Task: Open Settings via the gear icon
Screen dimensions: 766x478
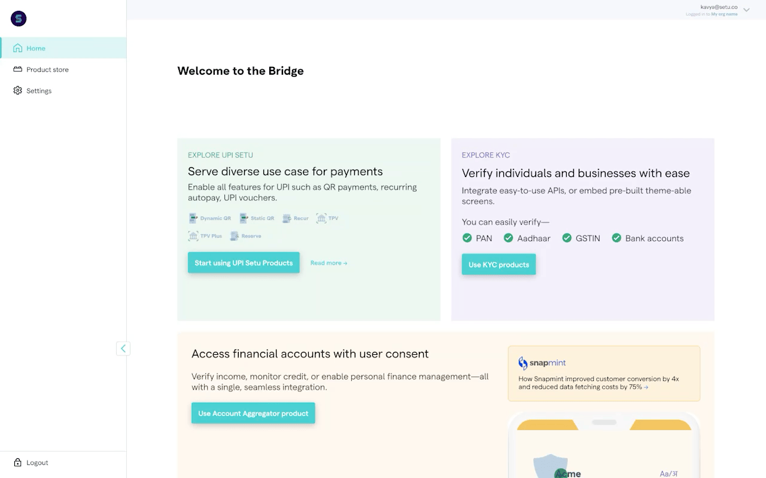Action: 17,90
